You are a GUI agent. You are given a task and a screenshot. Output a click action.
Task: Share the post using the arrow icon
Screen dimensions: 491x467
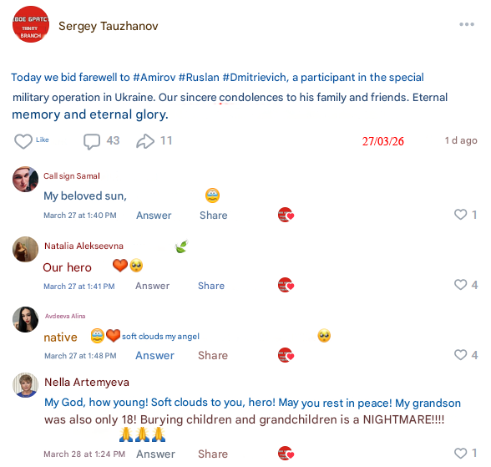145,141
